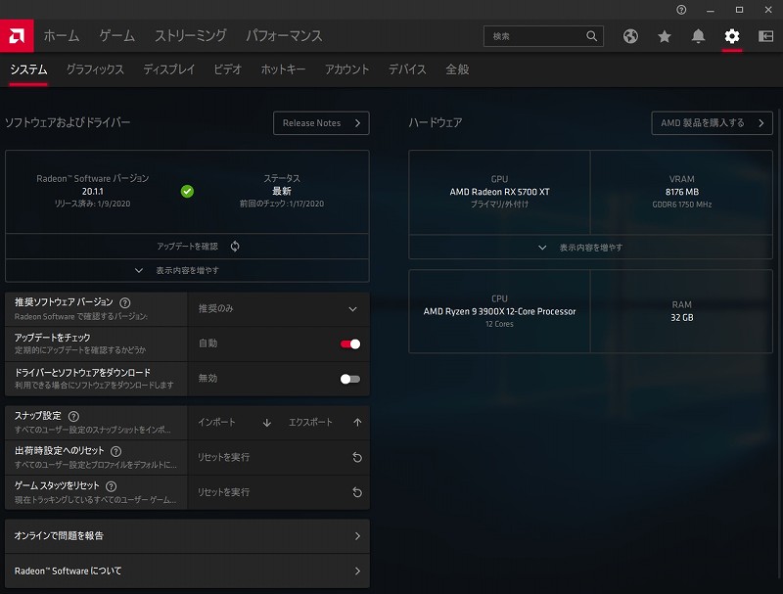The height and width of the screenshot is (594, 783).
Task: Open オンラインで問題を報告 row
Action: click(x=187, y=536)
